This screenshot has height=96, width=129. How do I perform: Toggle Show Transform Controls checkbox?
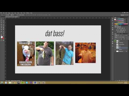point(16,15)
